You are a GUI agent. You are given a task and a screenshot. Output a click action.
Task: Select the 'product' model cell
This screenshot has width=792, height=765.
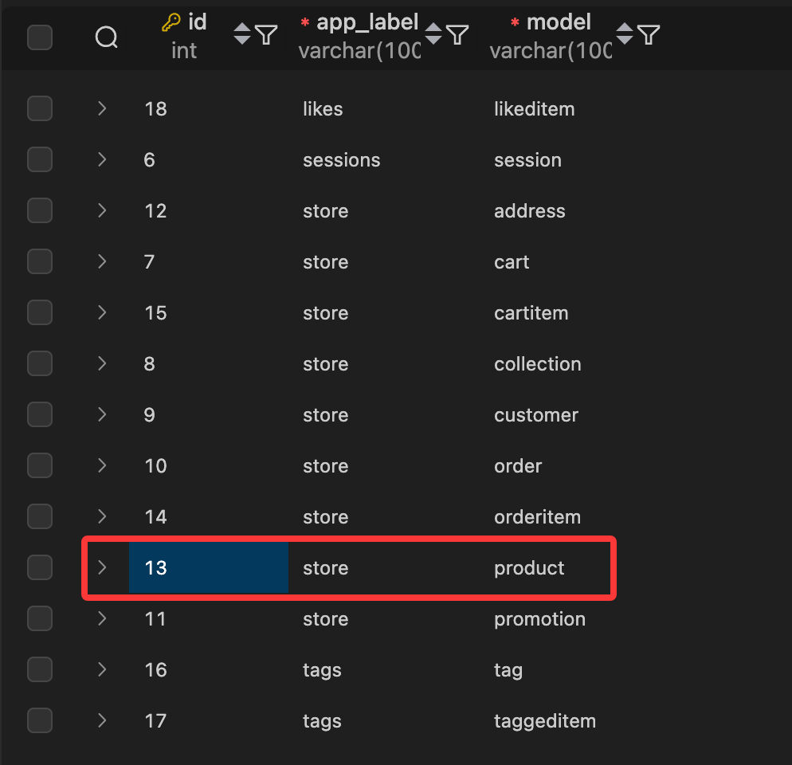click(529, 568)
